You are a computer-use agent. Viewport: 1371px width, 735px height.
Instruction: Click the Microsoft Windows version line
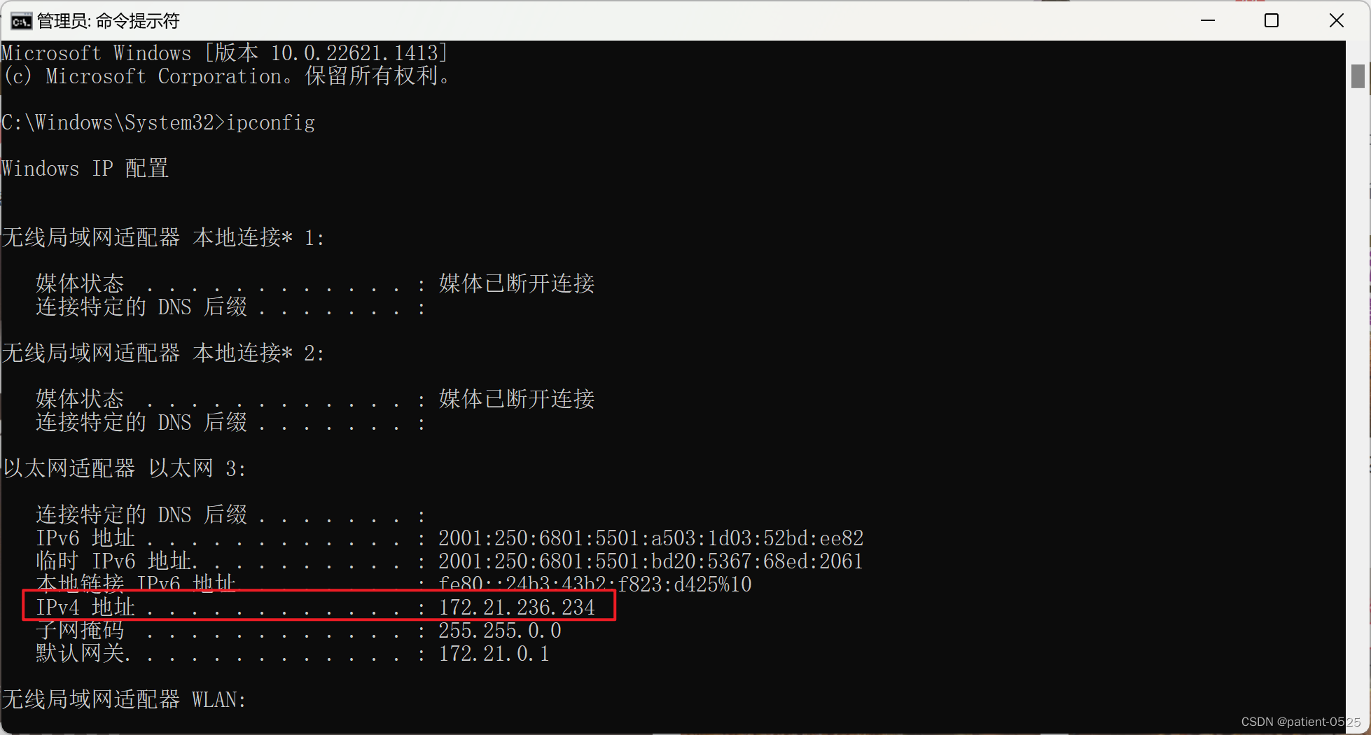225,53
